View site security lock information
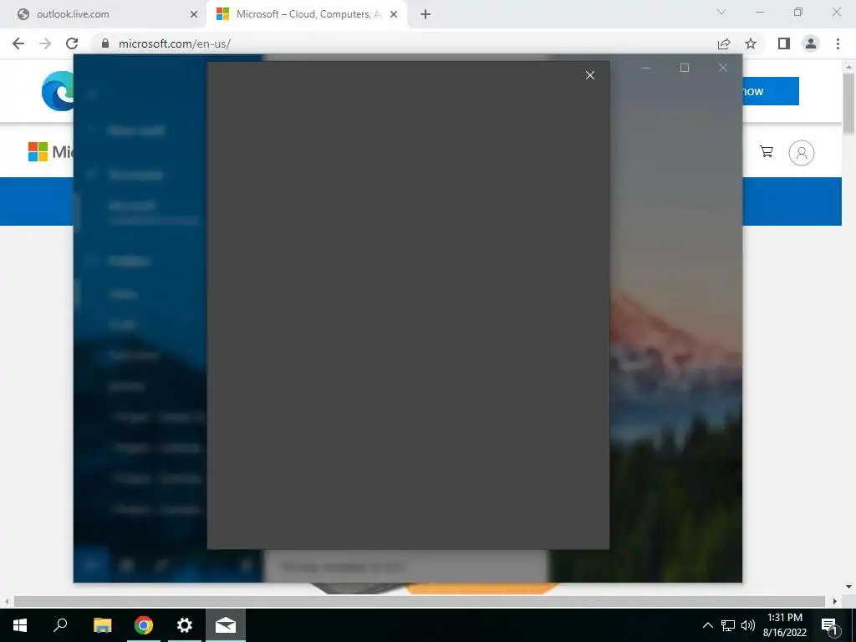Image resolution: width=856 pixels, height=642 pixels. click(x=105, y=43)
